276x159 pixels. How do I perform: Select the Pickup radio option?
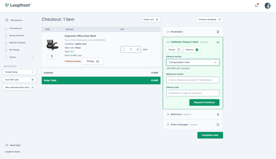[x=174, y=50]
